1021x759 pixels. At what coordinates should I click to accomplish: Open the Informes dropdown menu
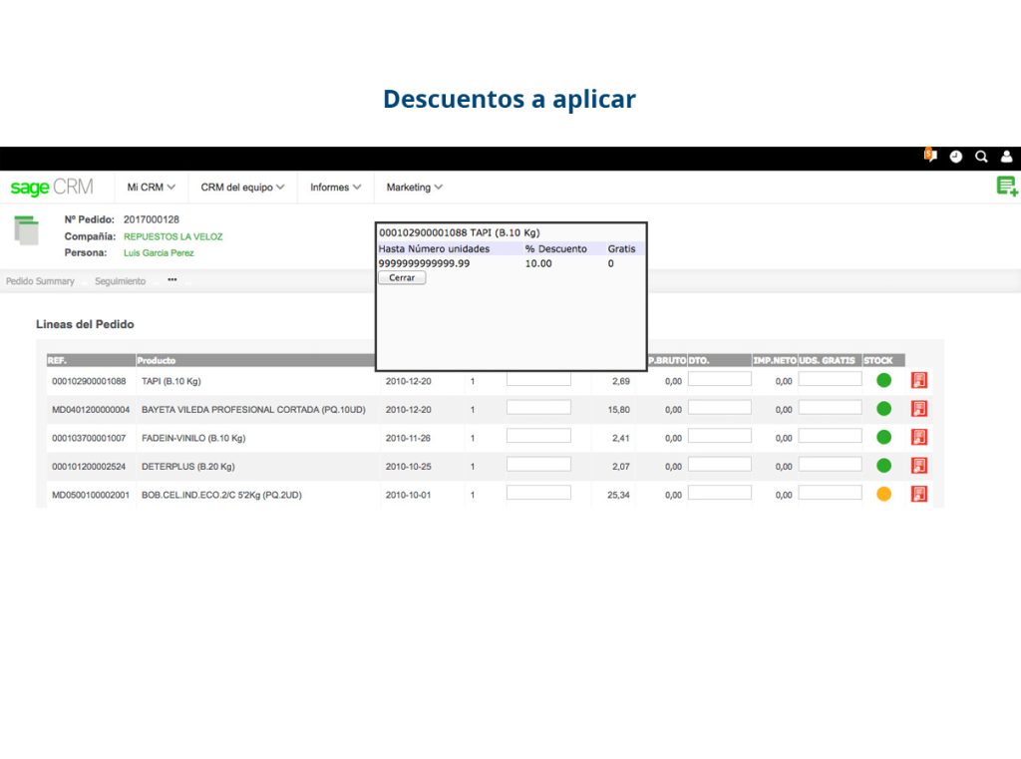pyautogui.click(x=335, y=188)
